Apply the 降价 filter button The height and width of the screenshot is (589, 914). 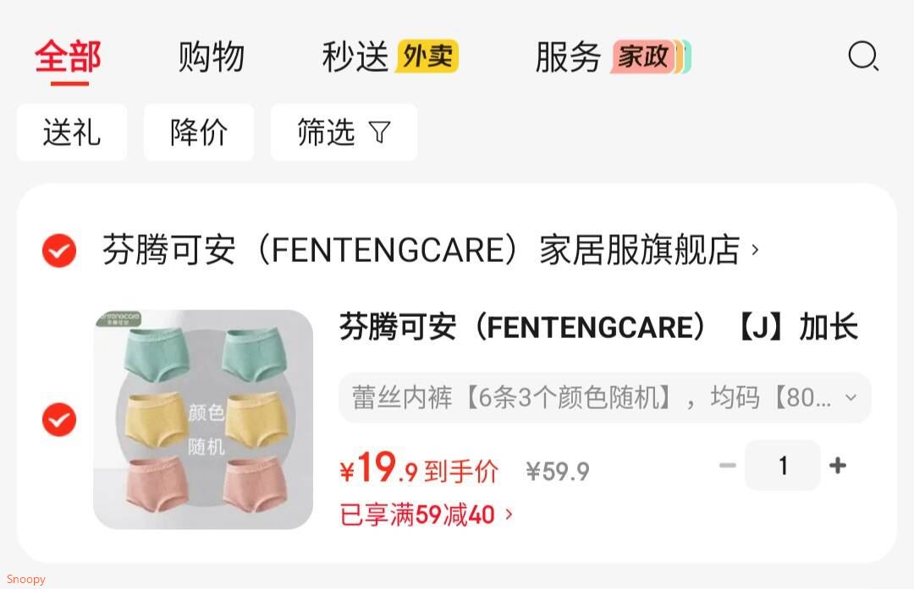[199, 132]
